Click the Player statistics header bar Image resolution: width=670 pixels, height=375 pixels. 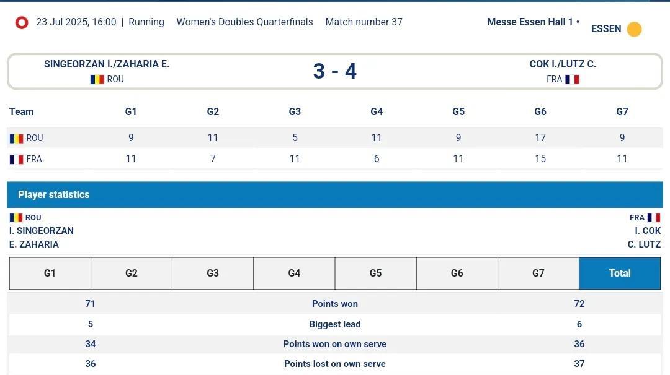click(335, 195)
